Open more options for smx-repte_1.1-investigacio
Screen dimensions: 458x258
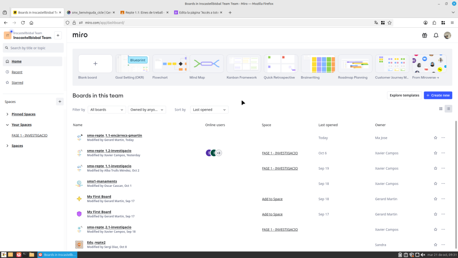click(x=443, y=168)
